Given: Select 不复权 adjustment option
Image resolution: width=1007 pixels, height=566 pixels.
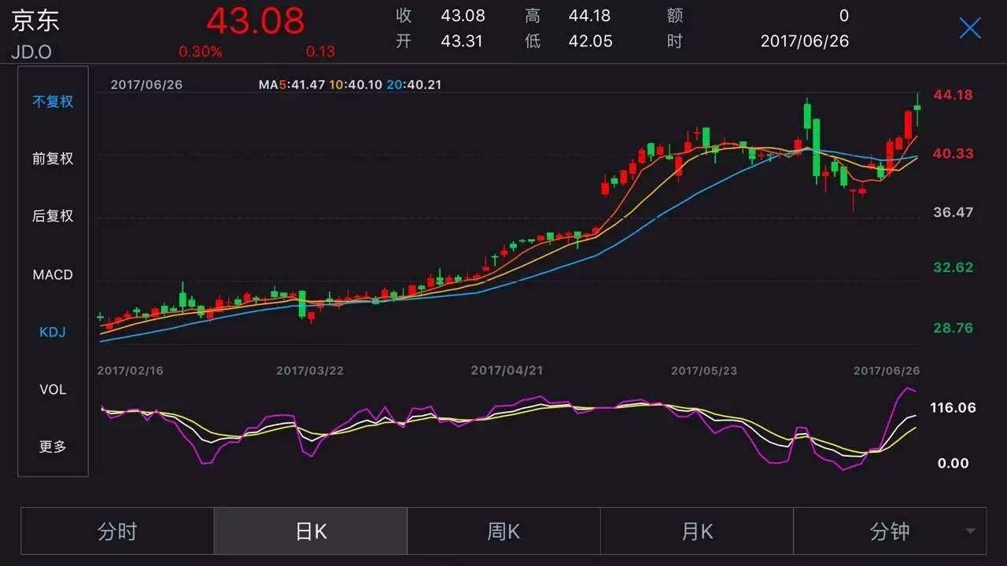Looking at the screenshot, I should pyautogui.click(x=53, y=101).
